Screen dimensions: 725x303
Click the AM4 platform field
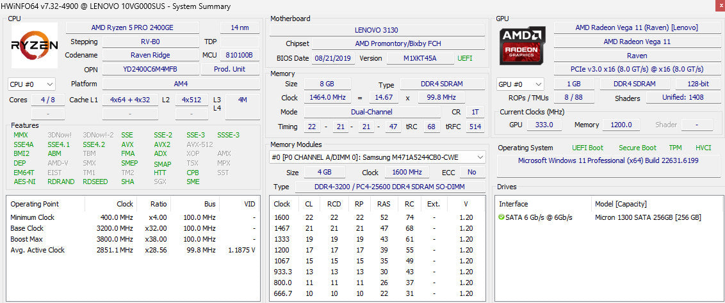[x=181, y=84]
